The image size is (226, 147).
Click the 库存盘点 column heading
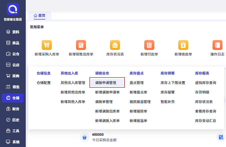pyautogui.click(x=136, y=73)
